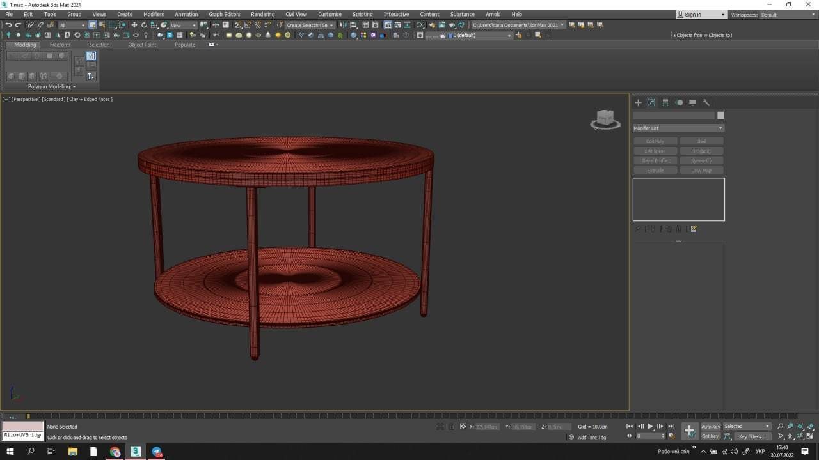Open the Modifiers menu
The height and width of the screenshot is (460, 819).
pyautogui.click(x=154, y=14)
